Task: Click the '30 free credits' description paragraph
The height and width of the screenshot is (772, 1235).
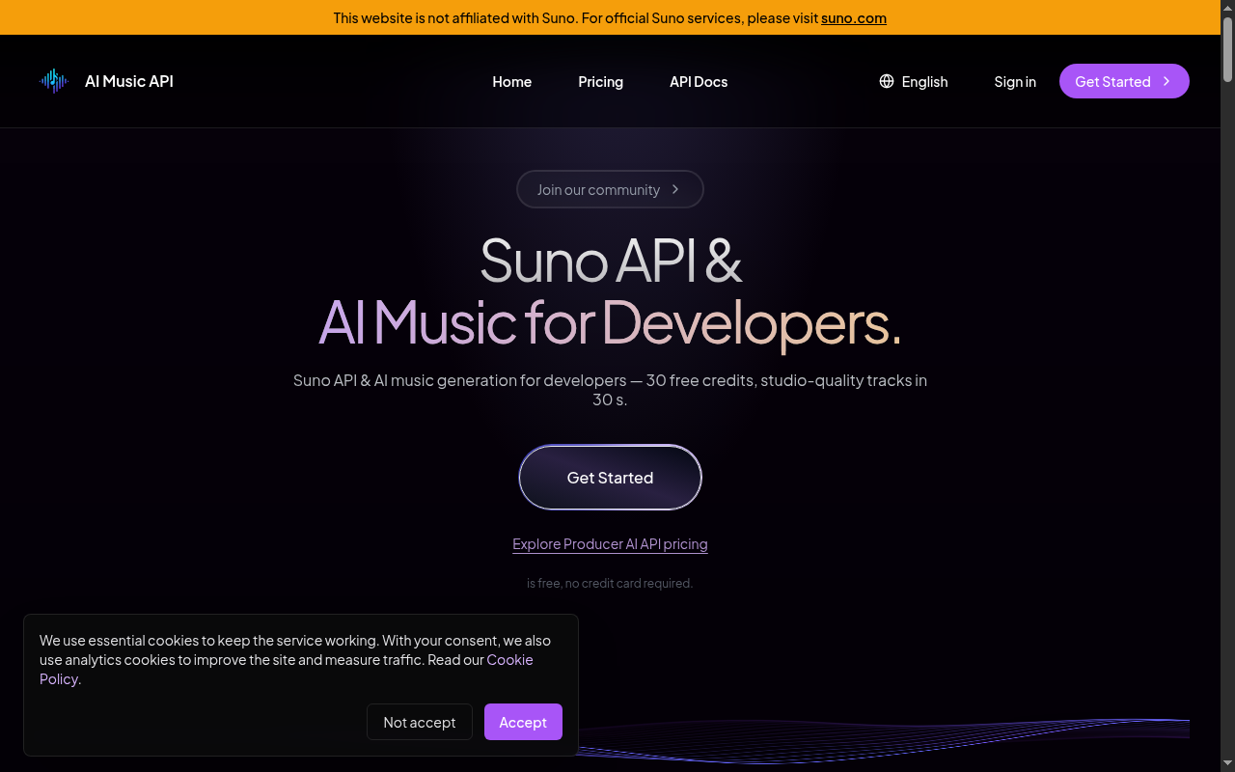Action: (610, 389)
